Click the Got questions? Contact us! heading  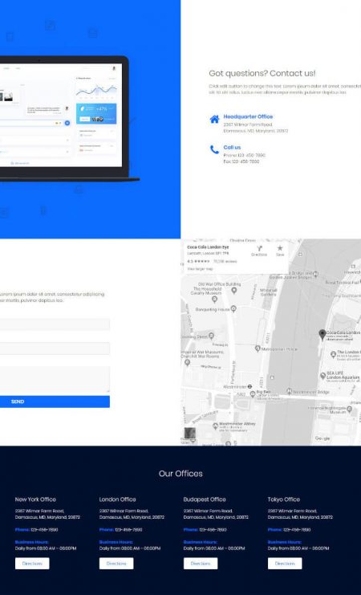click(262, 73)
